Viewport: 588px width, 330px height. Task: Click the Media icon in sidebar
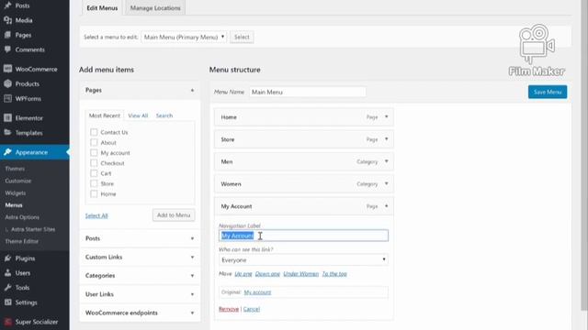pos(7,20)
